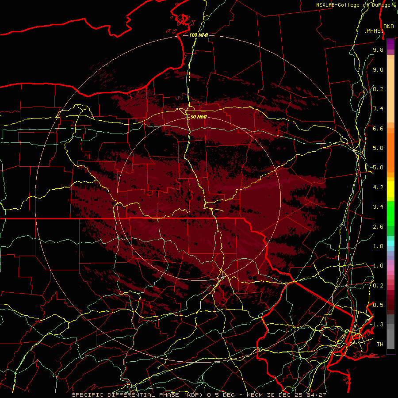The height and width of the screenshot is (398, 398).
Task: Click the 6.6 scale value
Action: pos(378,128)
